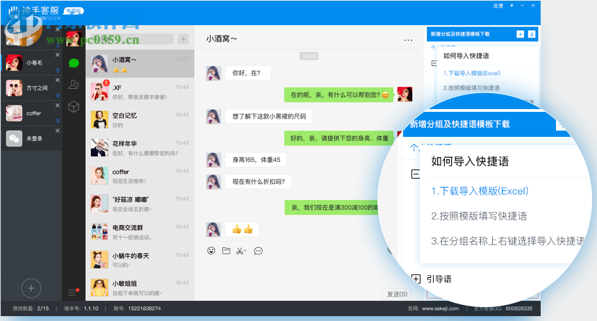Click the 账号: 15221838274 status entry
The width and height of the screenshot is (597, 321).
tap(137, 308)
